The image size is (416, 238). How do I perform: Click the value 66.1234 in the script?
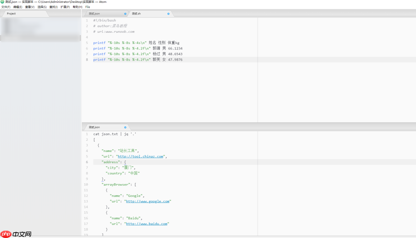click(x=175, y=48)
